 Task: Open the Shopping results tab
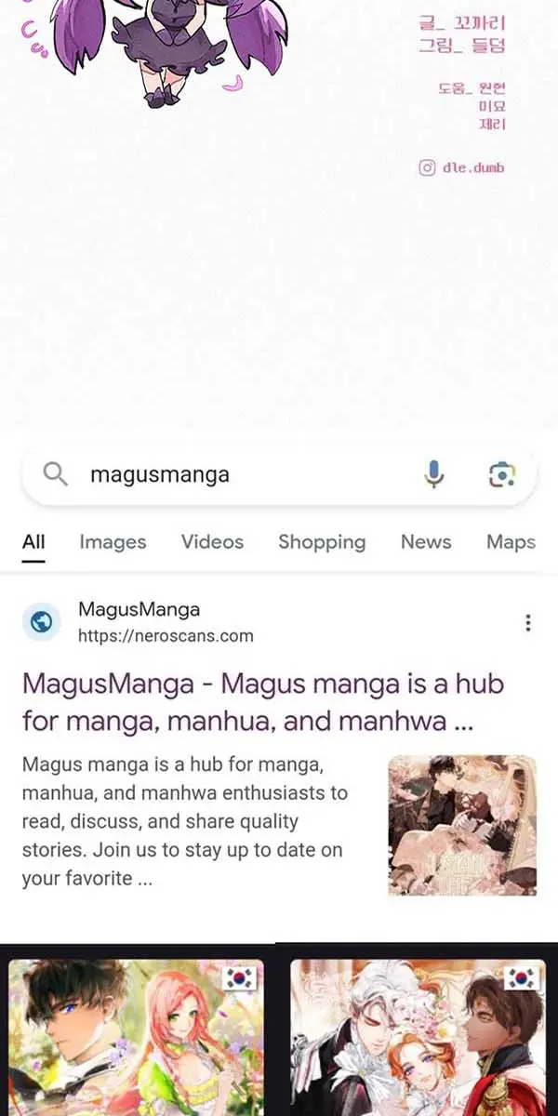(x=322, y=542)
